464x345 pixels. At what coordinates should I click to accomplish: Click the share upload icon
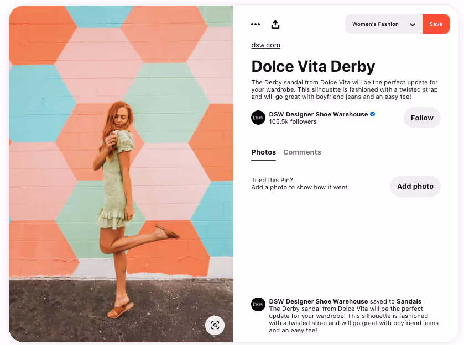click(x=275, y=24)
